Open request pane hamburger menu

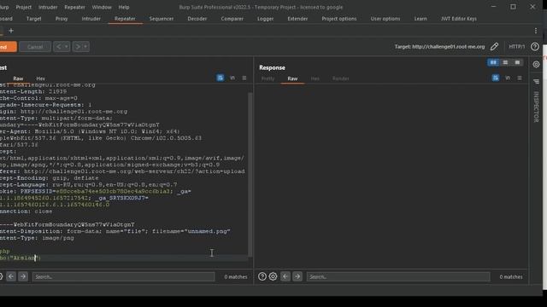pos(244,78)
